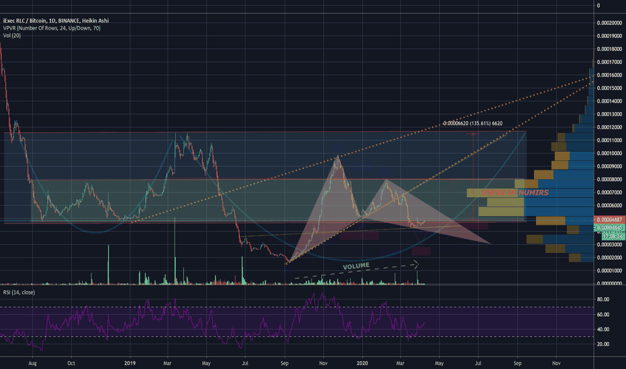This screenshot has height=369, width=626.
Task: Click the iExec RLC / Bitcoin chart title
Action: pyautogui.click(x=56, y=21)
